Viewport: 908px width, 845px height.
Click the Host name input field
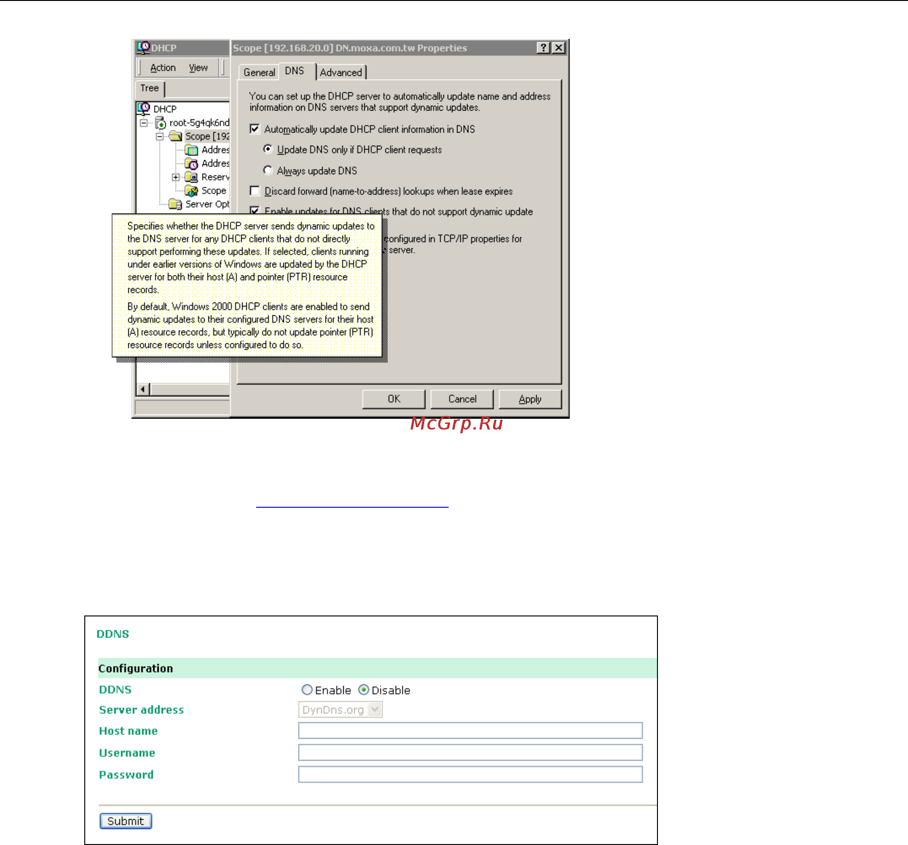[x=470, y=731]
